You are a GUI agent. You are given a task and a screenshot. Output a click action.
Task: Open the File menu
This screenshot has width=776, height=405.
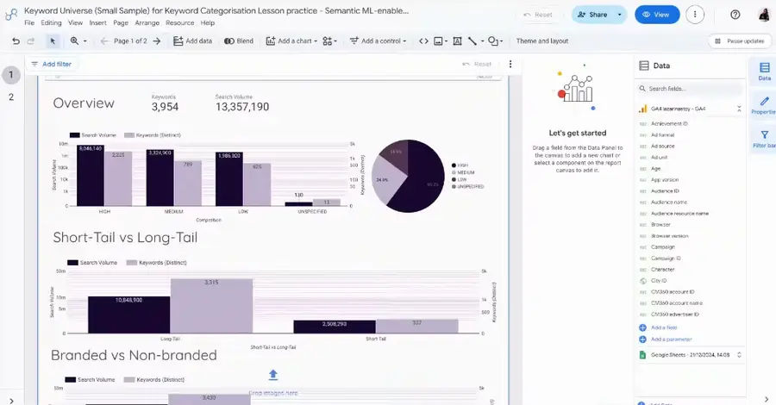pos(29,22)
